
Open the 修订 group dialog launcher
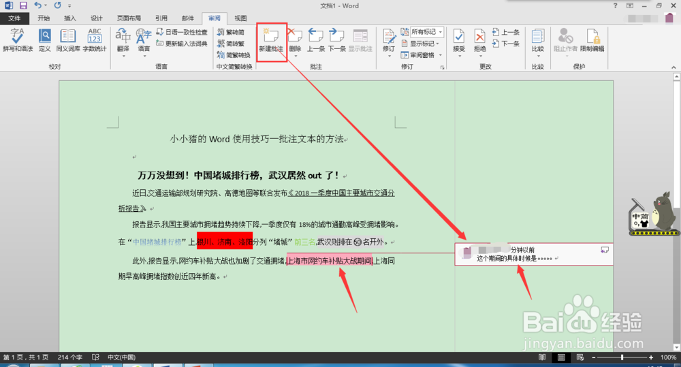click(x=442, y=67)
